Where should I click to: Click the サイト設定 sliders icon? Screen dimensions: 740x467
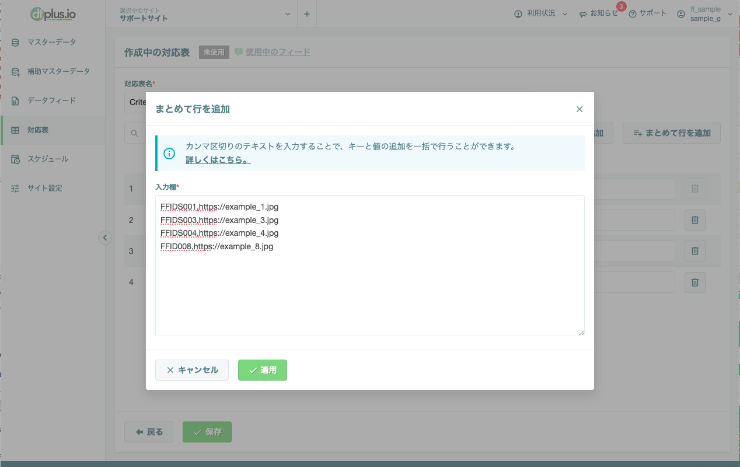pos(16,189)
